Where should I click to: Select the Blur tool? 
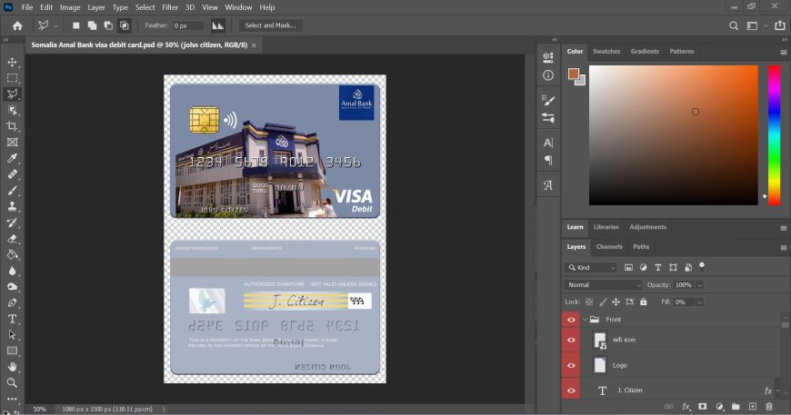point(12,271)
